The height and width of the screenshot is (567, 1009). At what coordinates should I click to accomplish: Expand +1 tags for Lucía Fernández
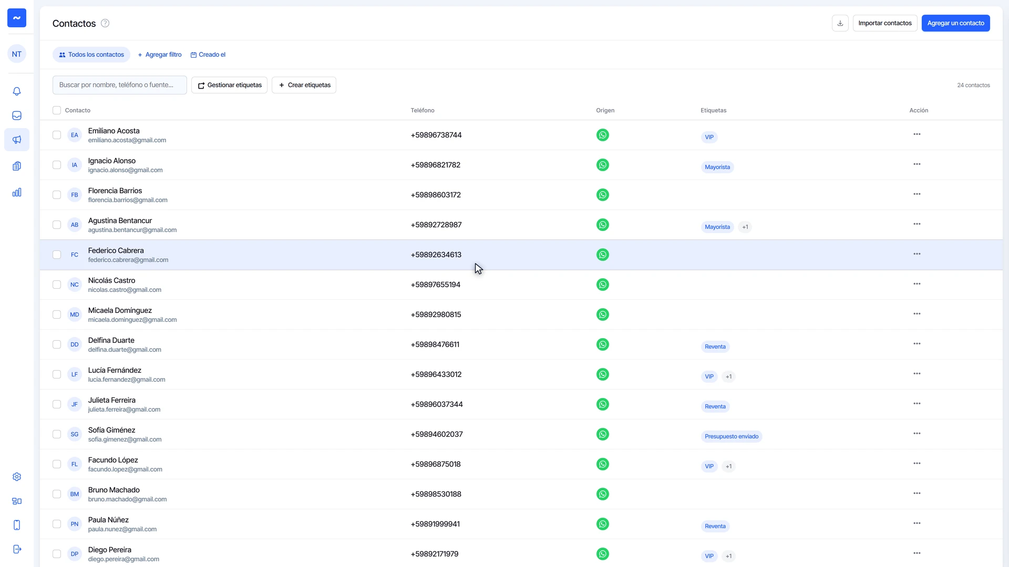coord(729,376)
